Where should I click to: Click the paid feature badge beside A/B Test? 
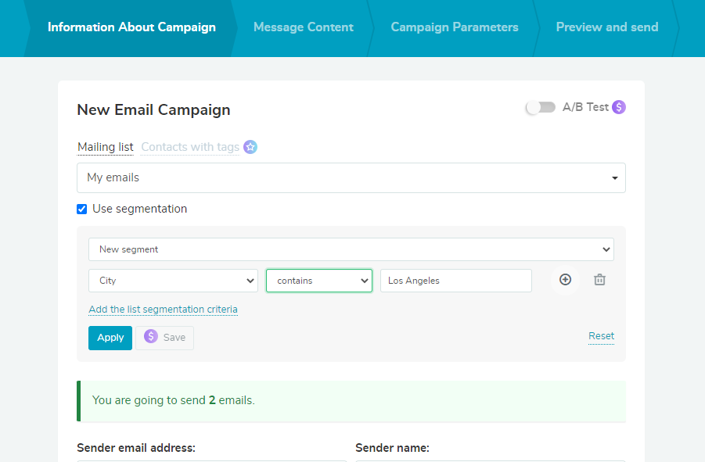[x=618, y=106]
